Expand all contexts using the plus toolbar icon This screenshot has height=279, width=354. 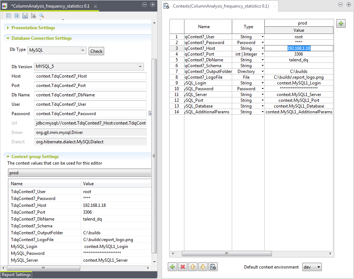point(17,16)
